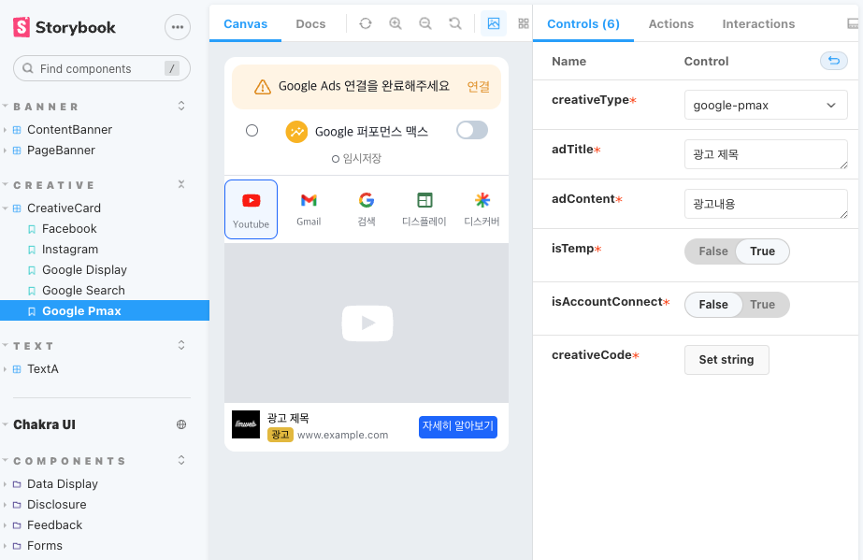The image size is (863, 560).
Task: Open the creativeType google-pmax dropdown
Action: (766, 105)
